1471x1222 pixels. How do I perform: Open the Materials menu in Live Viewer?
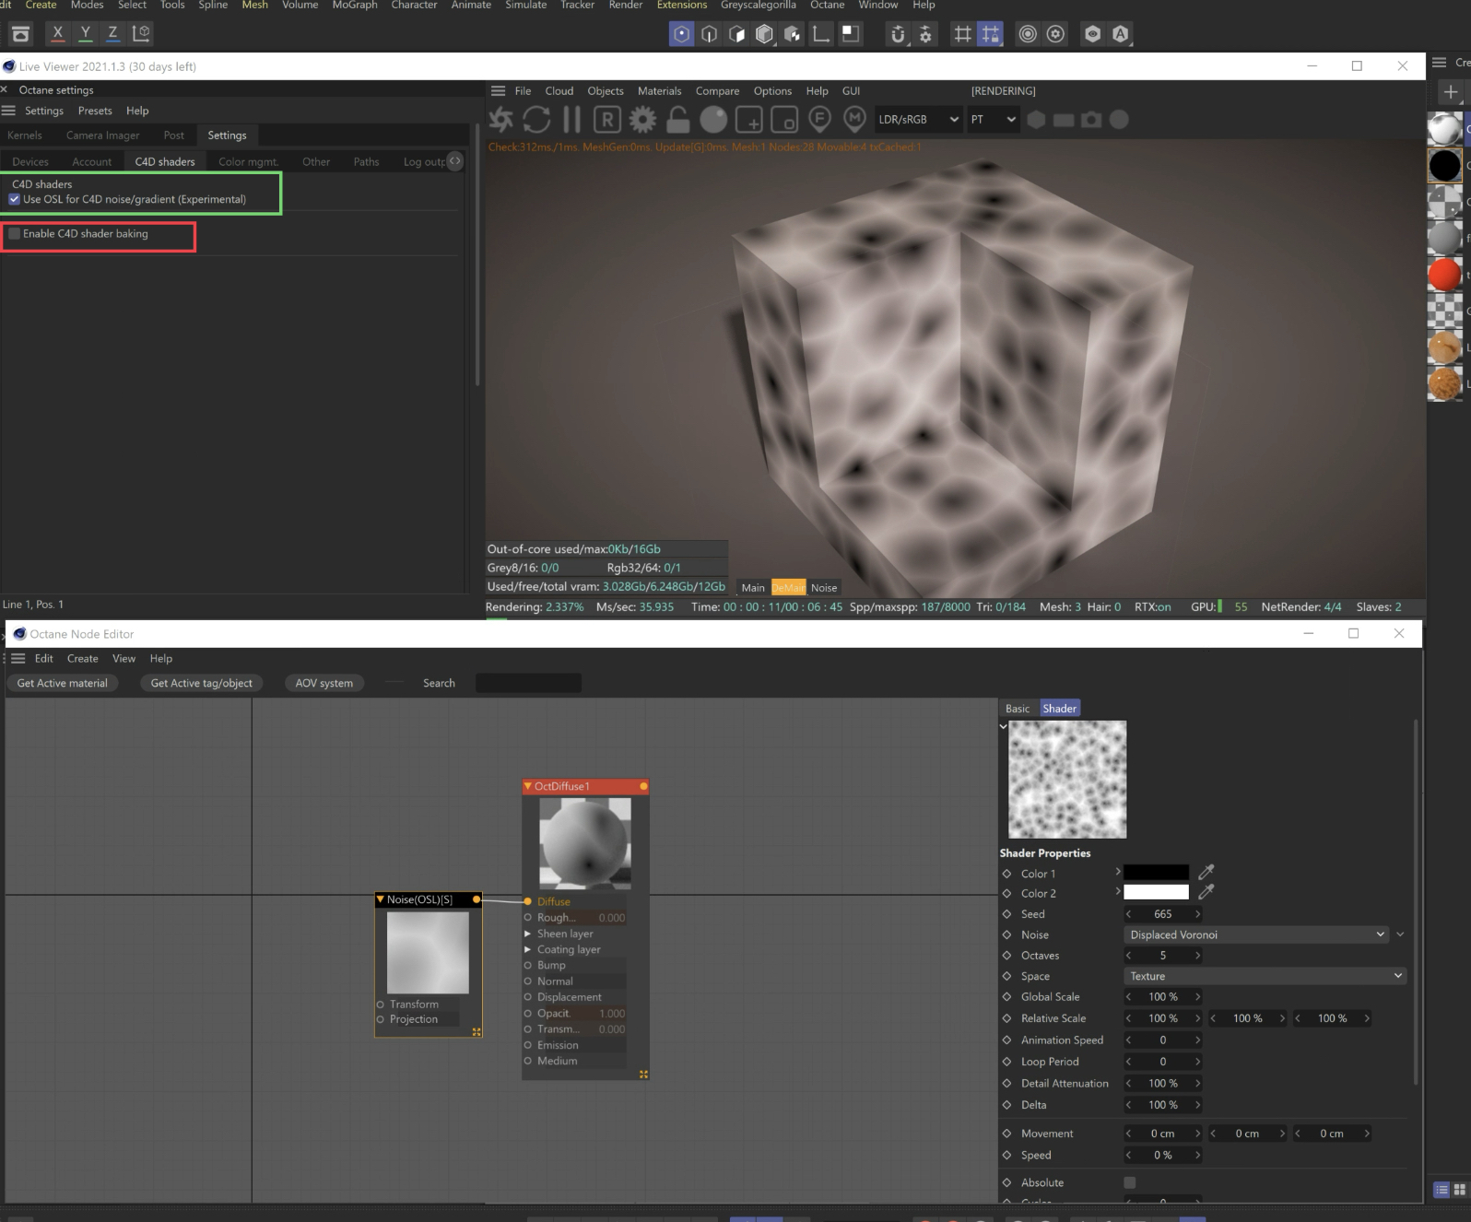(x=659, y=91)
